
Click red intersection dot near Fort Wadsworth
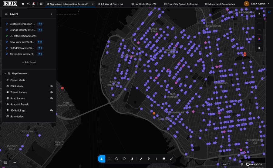(x=62, y=88)
